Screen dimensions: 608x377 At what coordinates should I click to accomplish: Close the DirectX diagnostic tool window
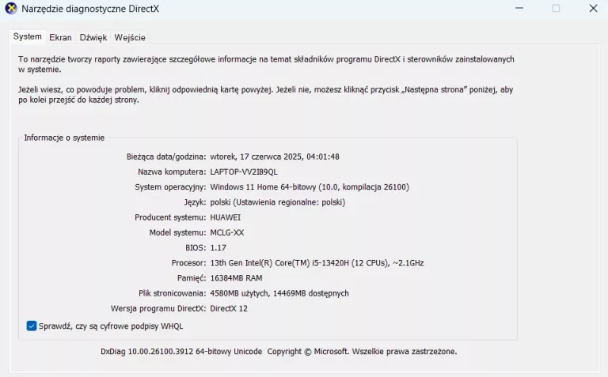(593, 8)
